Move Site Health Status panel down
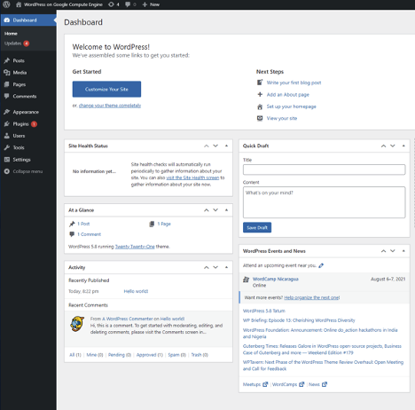The height and width of the screenshot is (410, 415). pyautogui.click(x=215, y=146)
